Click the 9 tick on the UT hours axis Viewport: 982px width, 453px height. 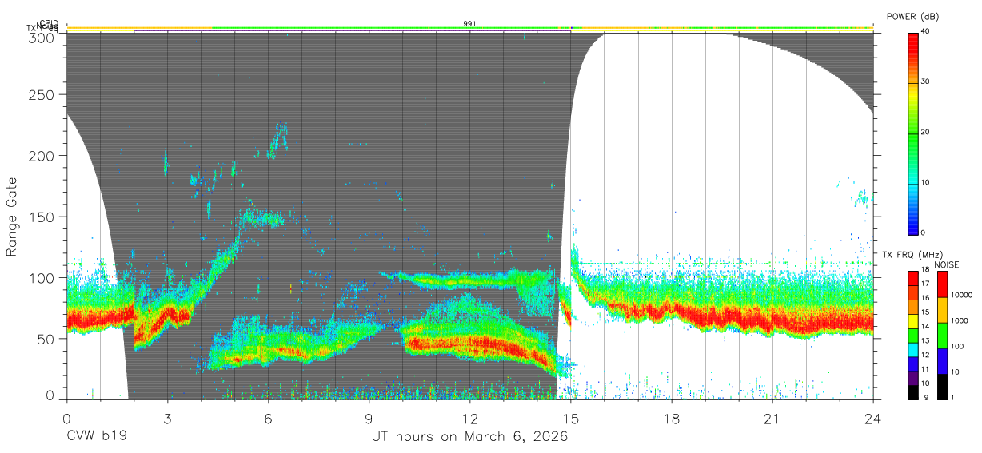tap(369, 418)
